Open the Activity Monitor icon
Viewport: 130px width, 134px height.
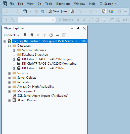pos(104,11)
